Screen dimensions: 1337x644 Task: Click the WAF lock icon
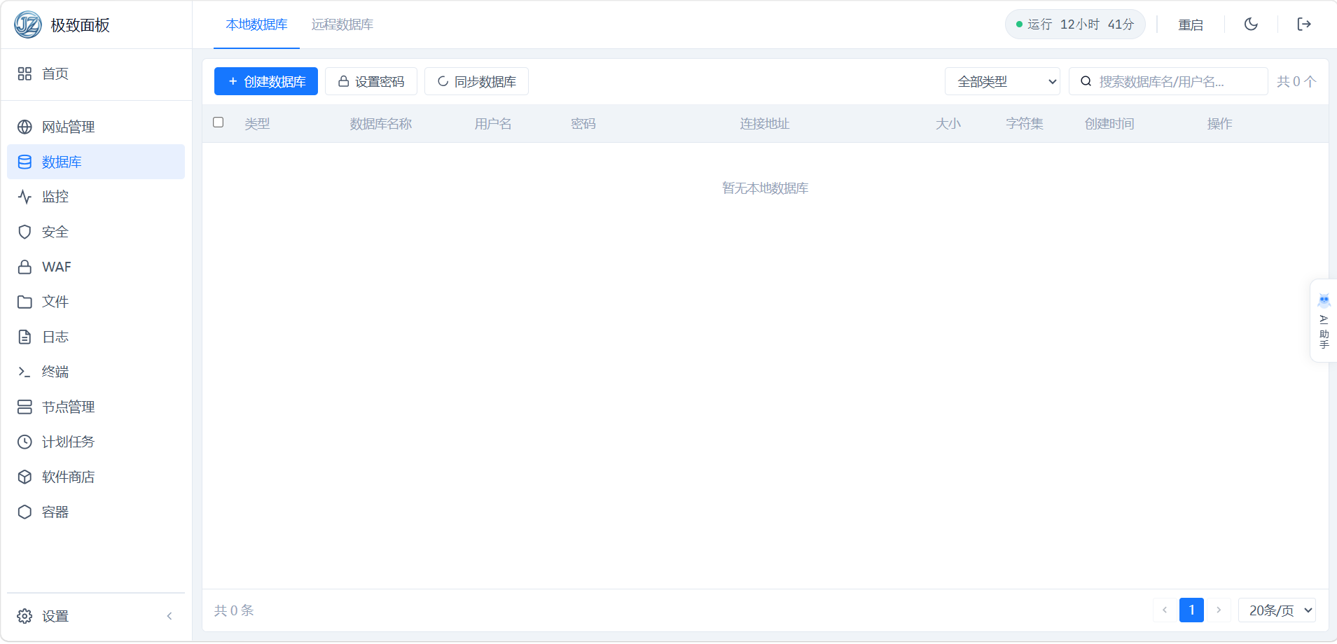pos(25,267)
